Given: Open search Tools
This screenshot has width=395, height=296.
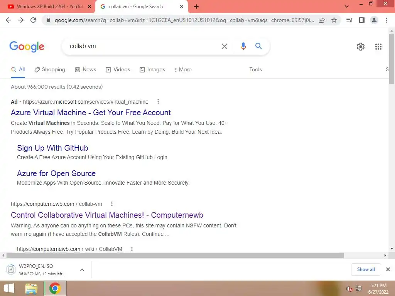Looking at the screenshot, I should [255, 70].
